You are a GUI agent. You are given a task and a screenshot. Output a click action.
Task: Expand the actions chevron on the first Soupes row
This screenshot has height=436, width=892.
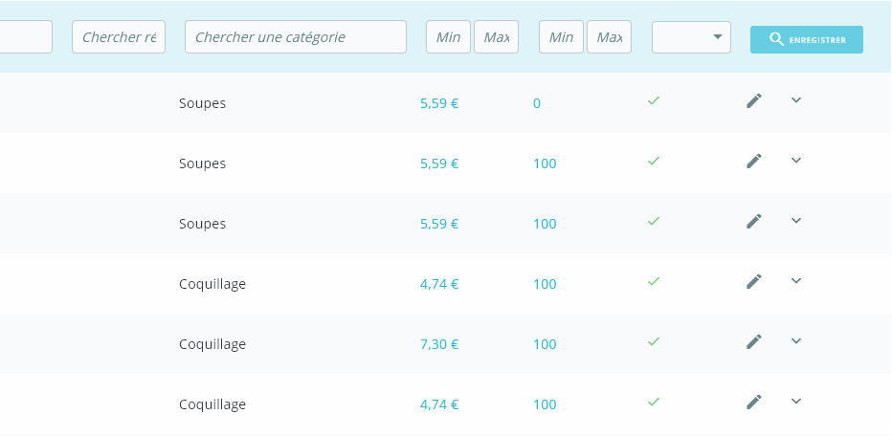tap(796, 100)
